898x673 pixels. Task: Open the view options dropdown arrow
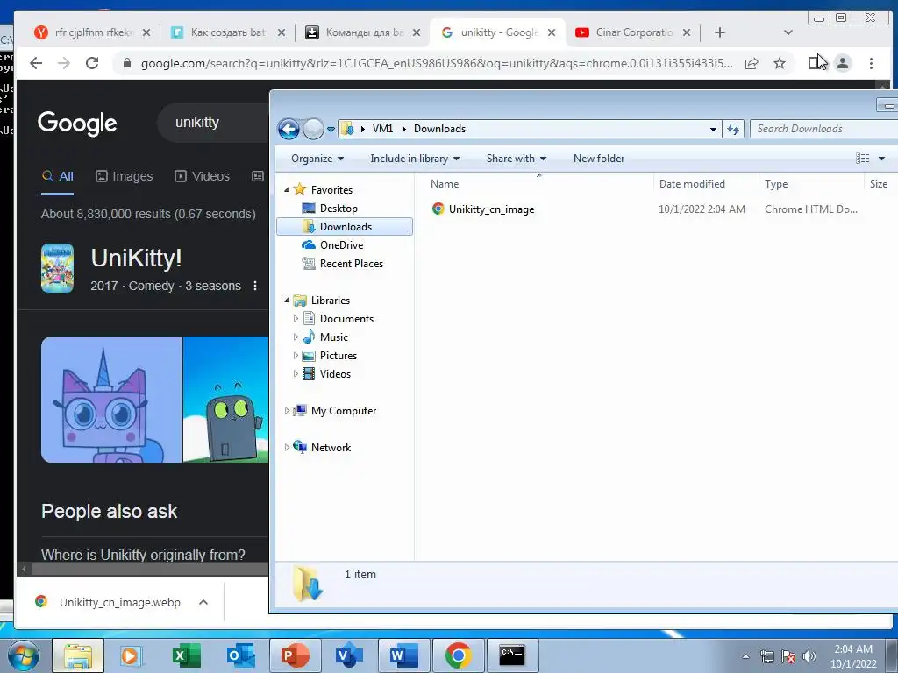click(x=882, y=159)
